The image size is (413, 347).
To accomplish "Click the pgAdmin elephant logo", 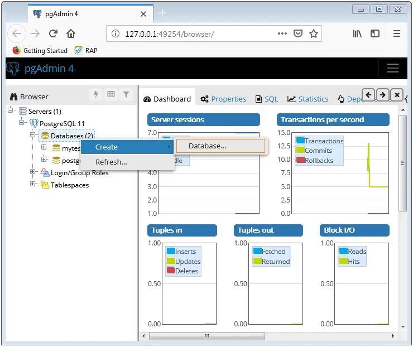I will 13,69.
